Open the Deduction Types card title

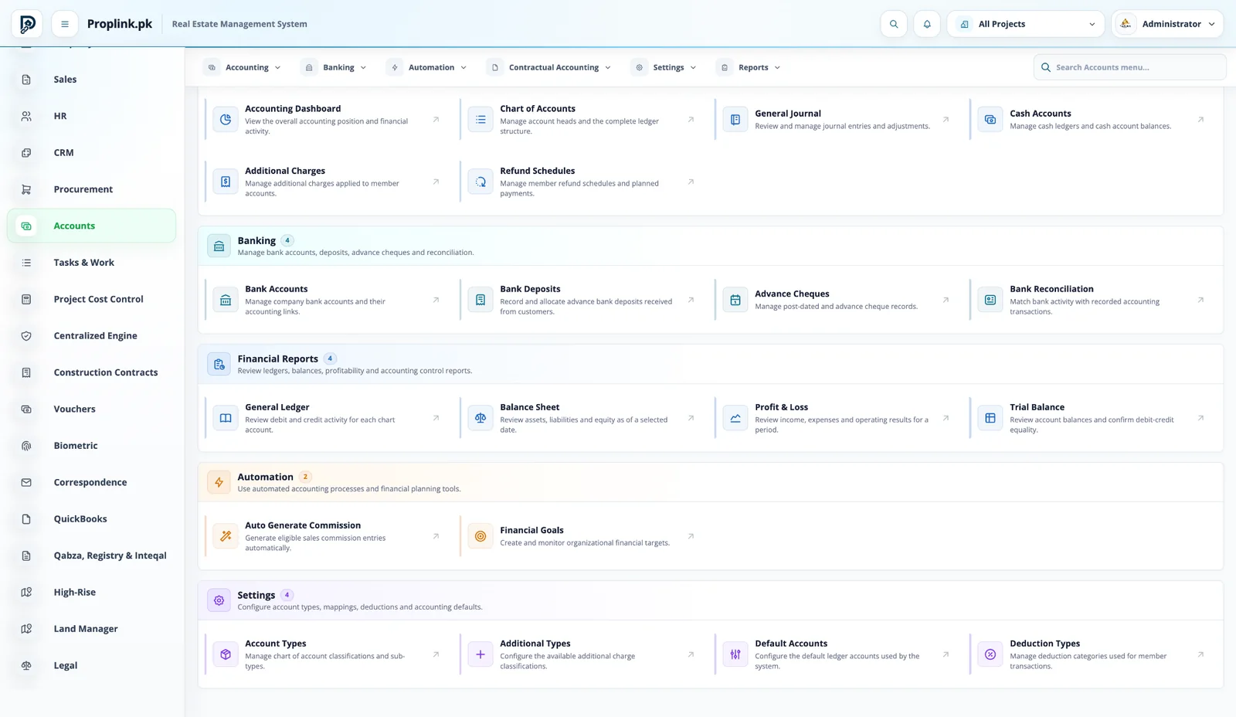click(1044, 644)
